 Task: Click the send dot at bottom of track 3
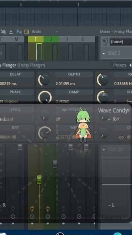click(x=63, y=223)
